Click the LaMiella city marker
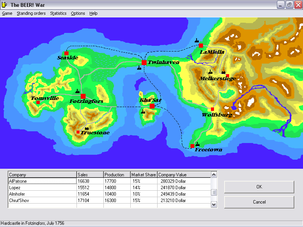The image size is (303, 227). [201, 45]
